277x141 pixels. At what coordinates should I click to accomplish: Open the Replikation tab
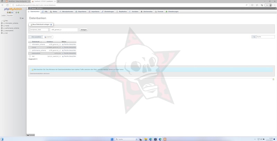(122, 12)
